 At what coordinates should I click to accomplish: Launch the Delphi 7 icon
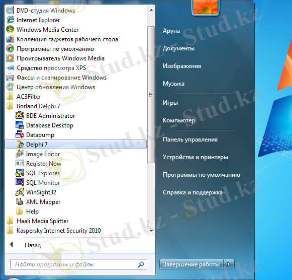point(20,145)
